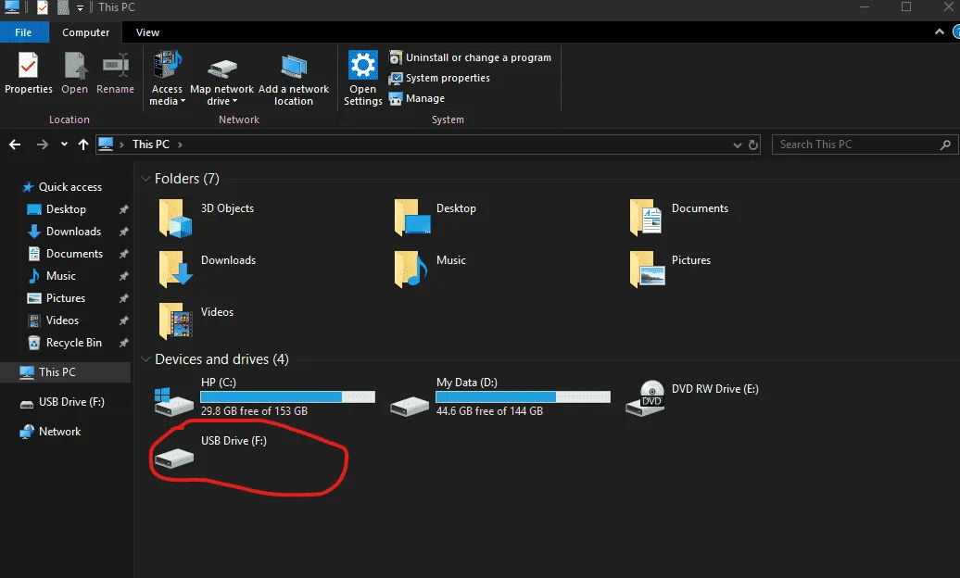Image resolution: width=960 pixels, height=578 pixels.
Task: Open the recent locations dropdown
Action: [x=64, y=144]
